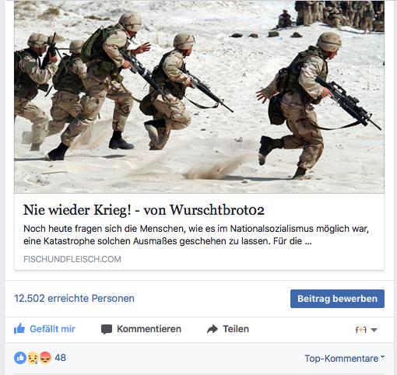This screenshot has height=375, width=397.
Task: Click the FISCHUNDFLEISCH.COM source domain
Action: [72, 259]
